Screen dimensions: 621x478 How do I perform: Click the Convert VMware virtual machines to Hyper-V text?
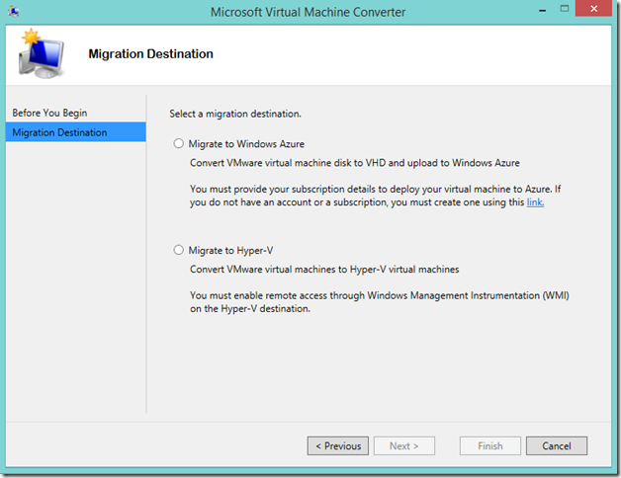[x=324, y=270]
